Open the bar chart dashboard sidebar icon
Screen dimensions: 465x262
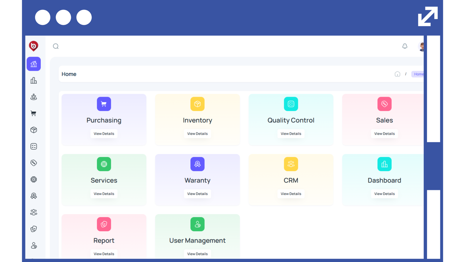(34, 80)
